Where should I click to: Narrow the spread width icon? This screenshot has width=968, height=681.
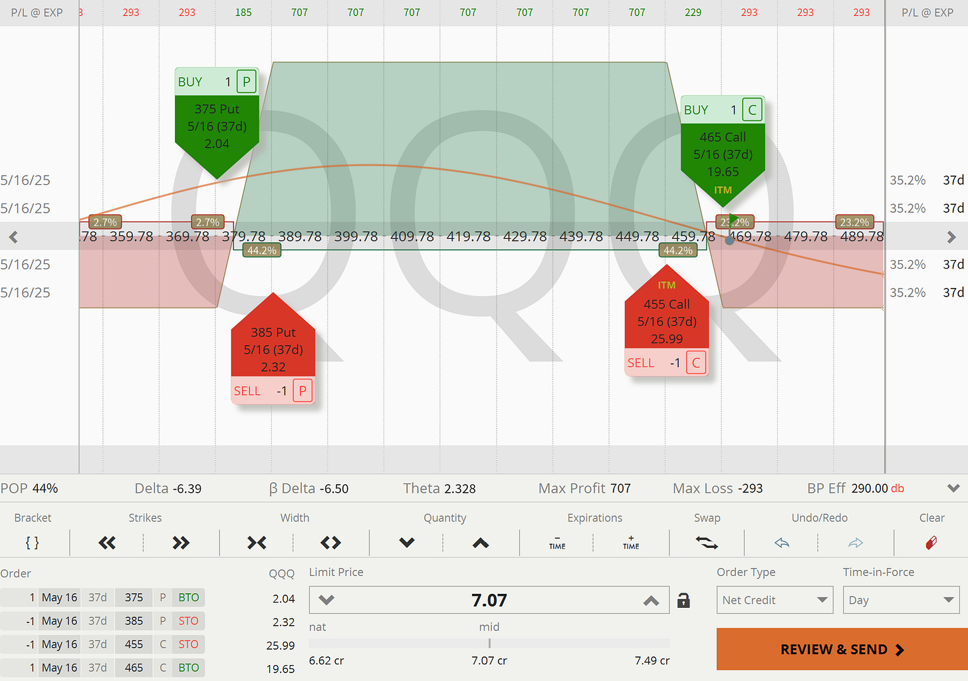click(x=257, y=543)
